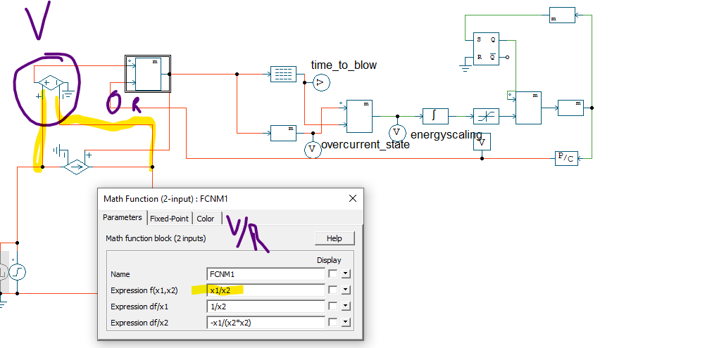This screenshot has width=712, height=348.
Task: Select the energyscaling voltmeter probe
Action: coord(397,132)
